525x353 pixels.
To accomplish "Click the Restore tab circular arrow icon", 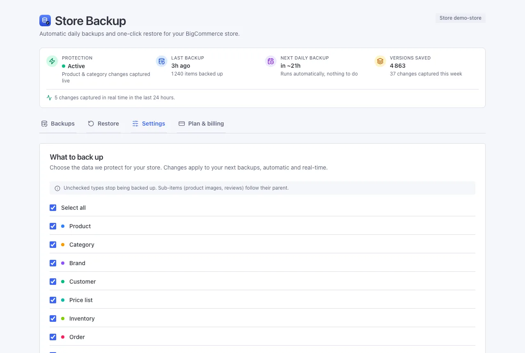I will pyautogui.click(x=91, y=124).
